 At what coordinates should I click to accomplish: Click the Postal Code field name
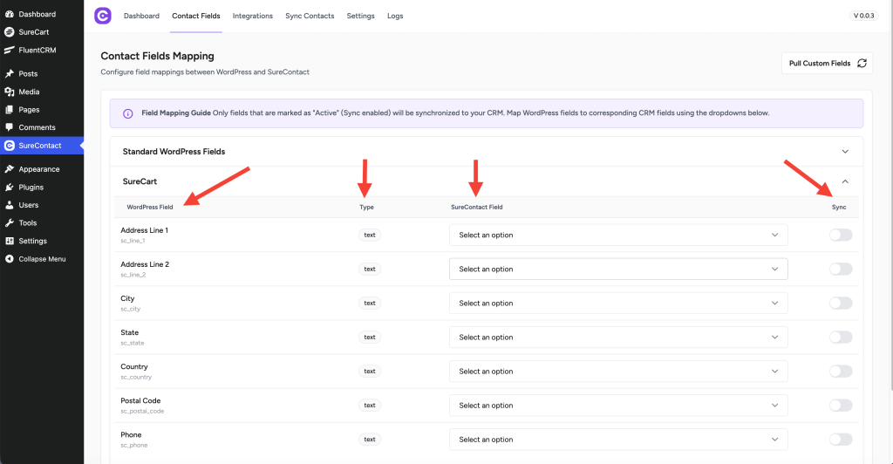[x=140, y=401]
